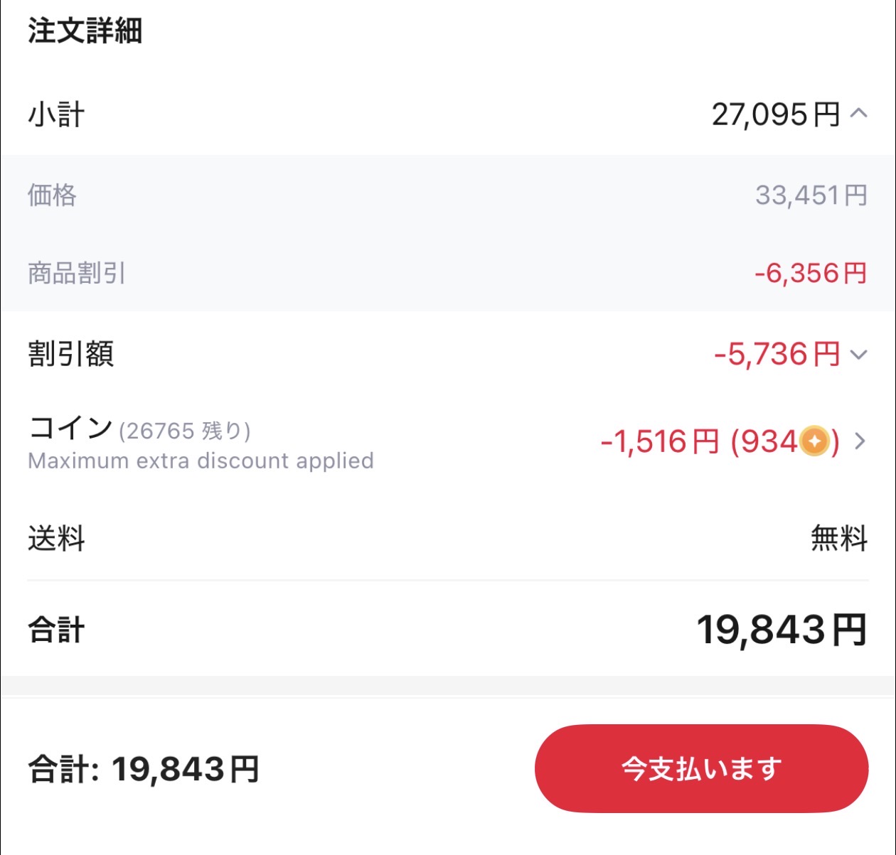896x855 pixels.
Task: Select the 価格 33,451円 price row
Action: (x=812, y=196)
